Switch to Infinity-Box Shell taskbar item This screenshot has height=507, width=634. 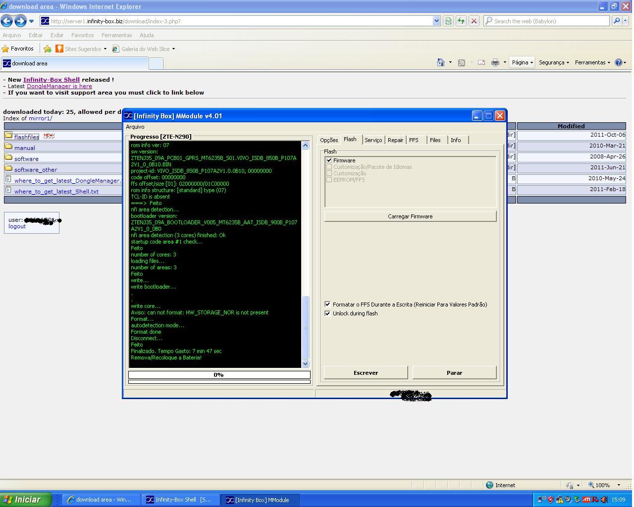tap(180, 500)
